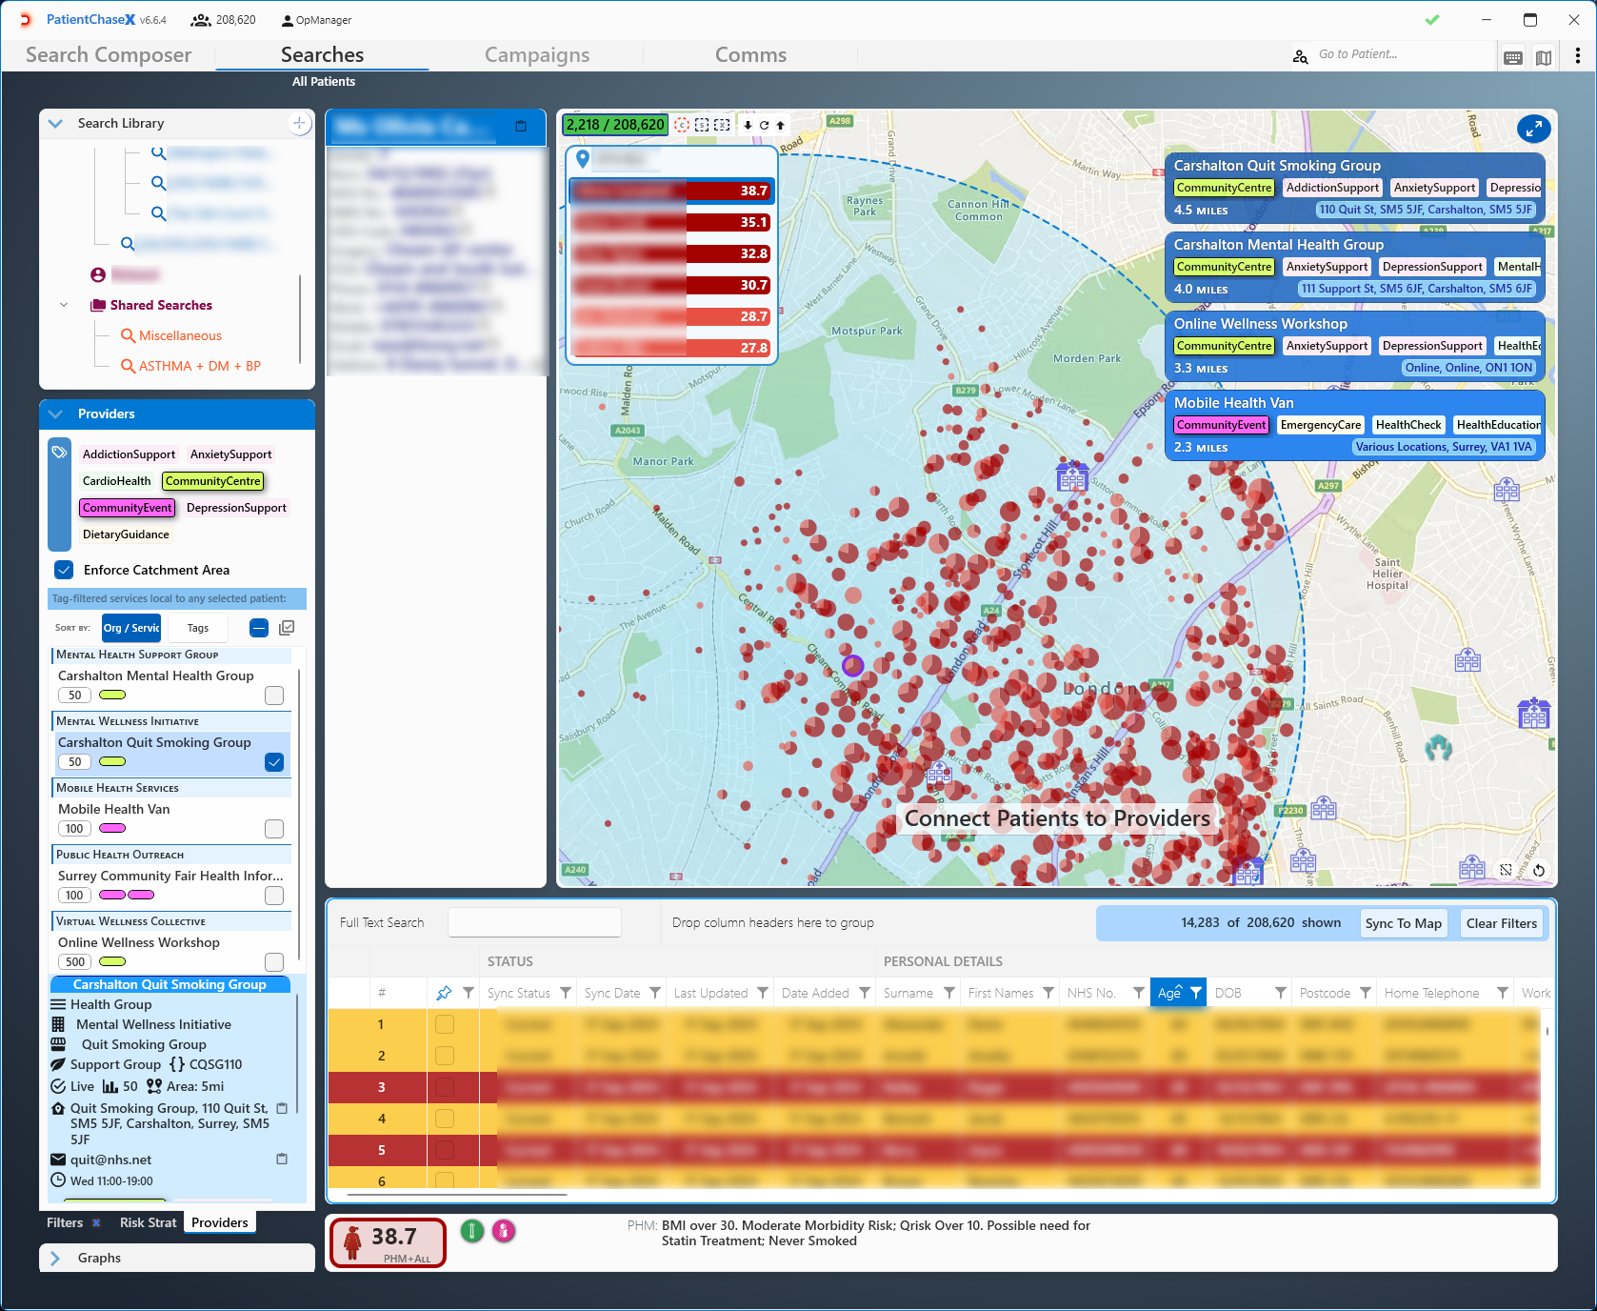Switch to the Campaigns tab
The image size is (1597, 1311).
tap(536, 55)
